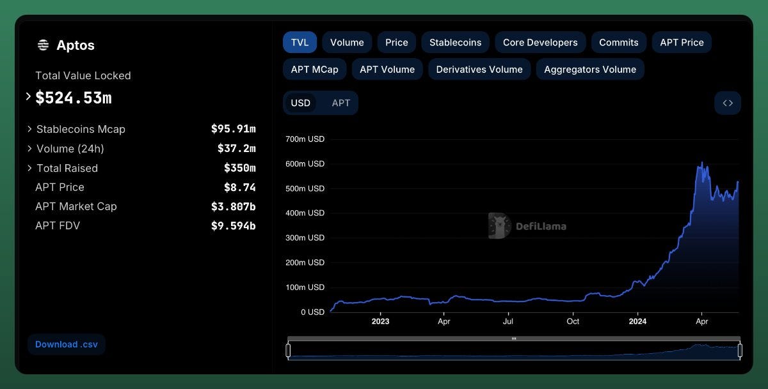Expand the Volume (24h) row
768x389 pixels.
29,149
